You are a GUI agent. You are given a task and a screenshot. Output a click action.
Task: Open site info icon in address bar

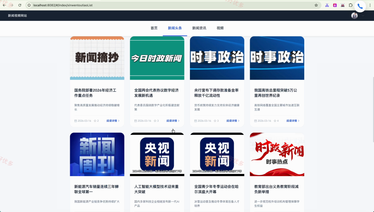coord(29,5)
